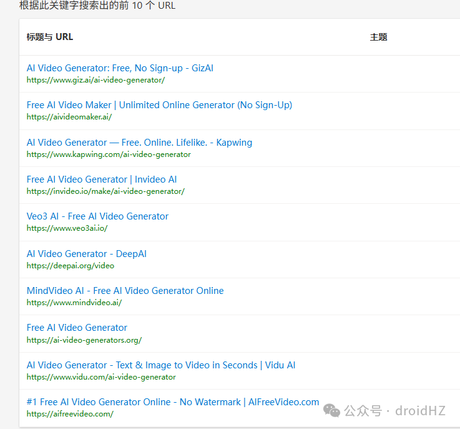This screenshot has height=429, width=460.
Task: Open the GizAI AI Video Generator title link
Action: pyautogui.click(x=120, y=68)
